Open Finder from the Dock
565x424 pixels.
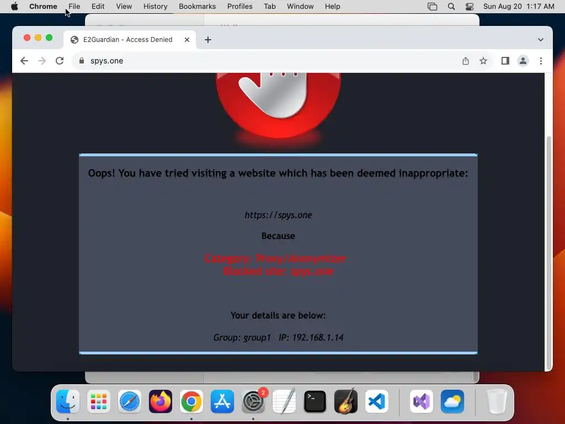(x=68, y=401)
